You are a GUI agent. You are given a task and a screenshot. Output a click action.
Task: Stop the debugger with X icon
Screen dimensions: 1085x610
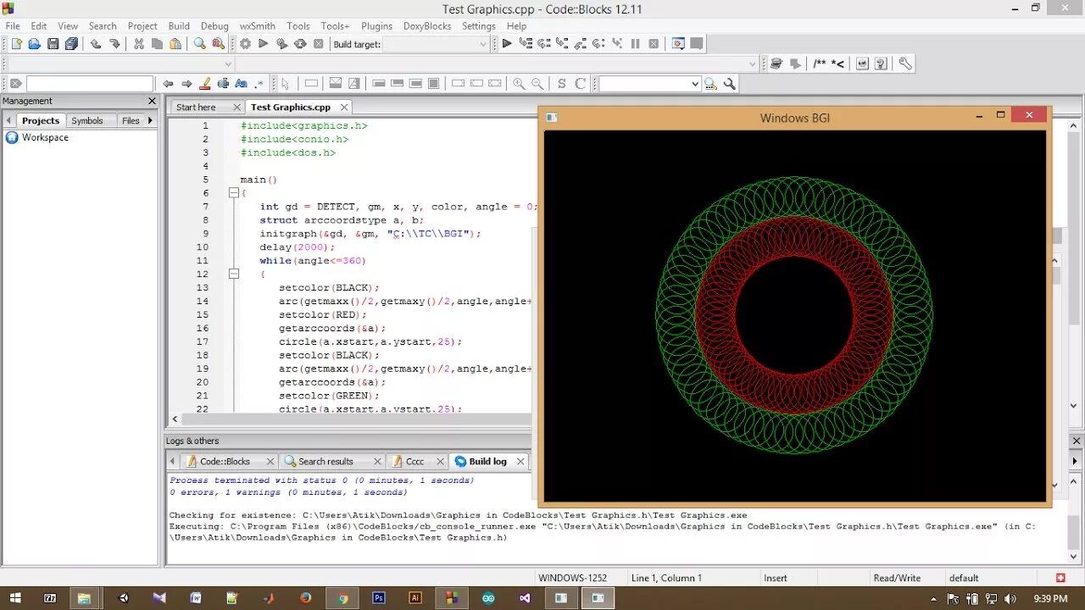[654, 44]
